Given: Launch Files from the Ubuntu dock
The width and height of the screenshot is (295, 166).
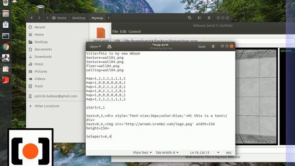Looking at the screenshot, I should pos(6,13).
